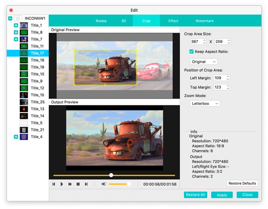Adjust the volume slider knob
This screenshot has height=209, width=268.
point(129,184)
